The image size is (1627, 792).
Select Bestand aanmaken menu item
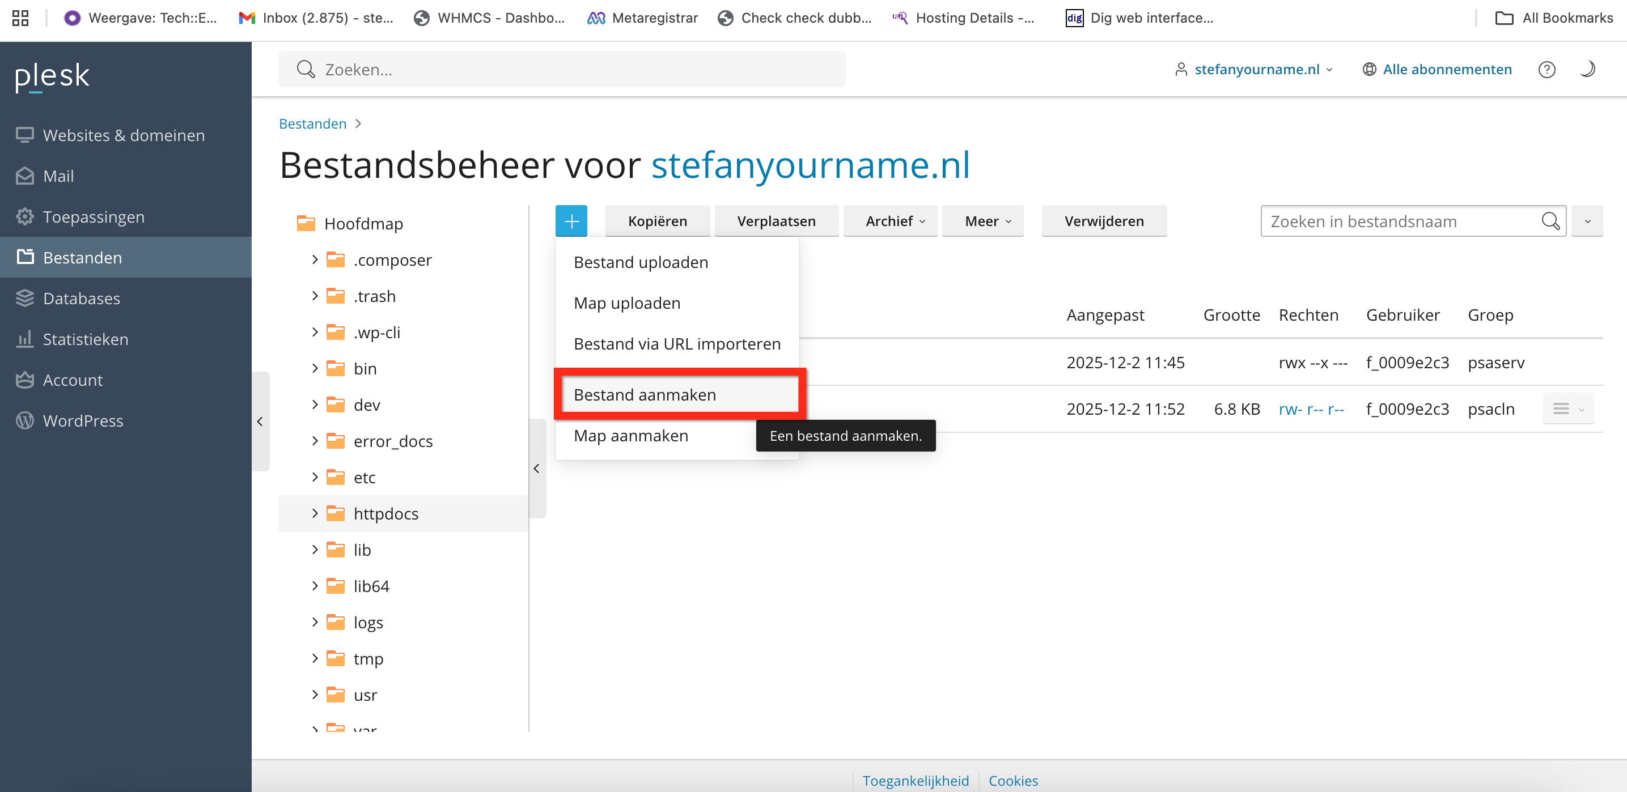[645, 394]
